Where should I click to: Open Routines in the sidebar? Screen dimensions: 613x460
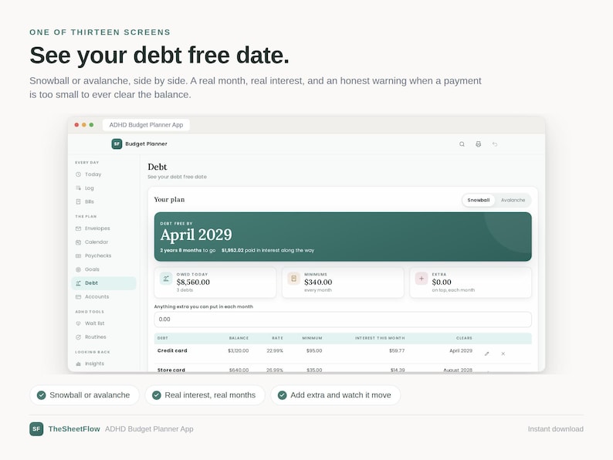click(103, 337)
